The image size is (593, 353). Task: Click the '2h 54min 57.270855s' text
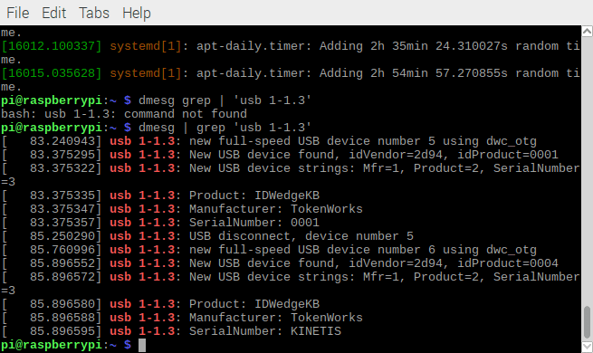click(439, 73)
